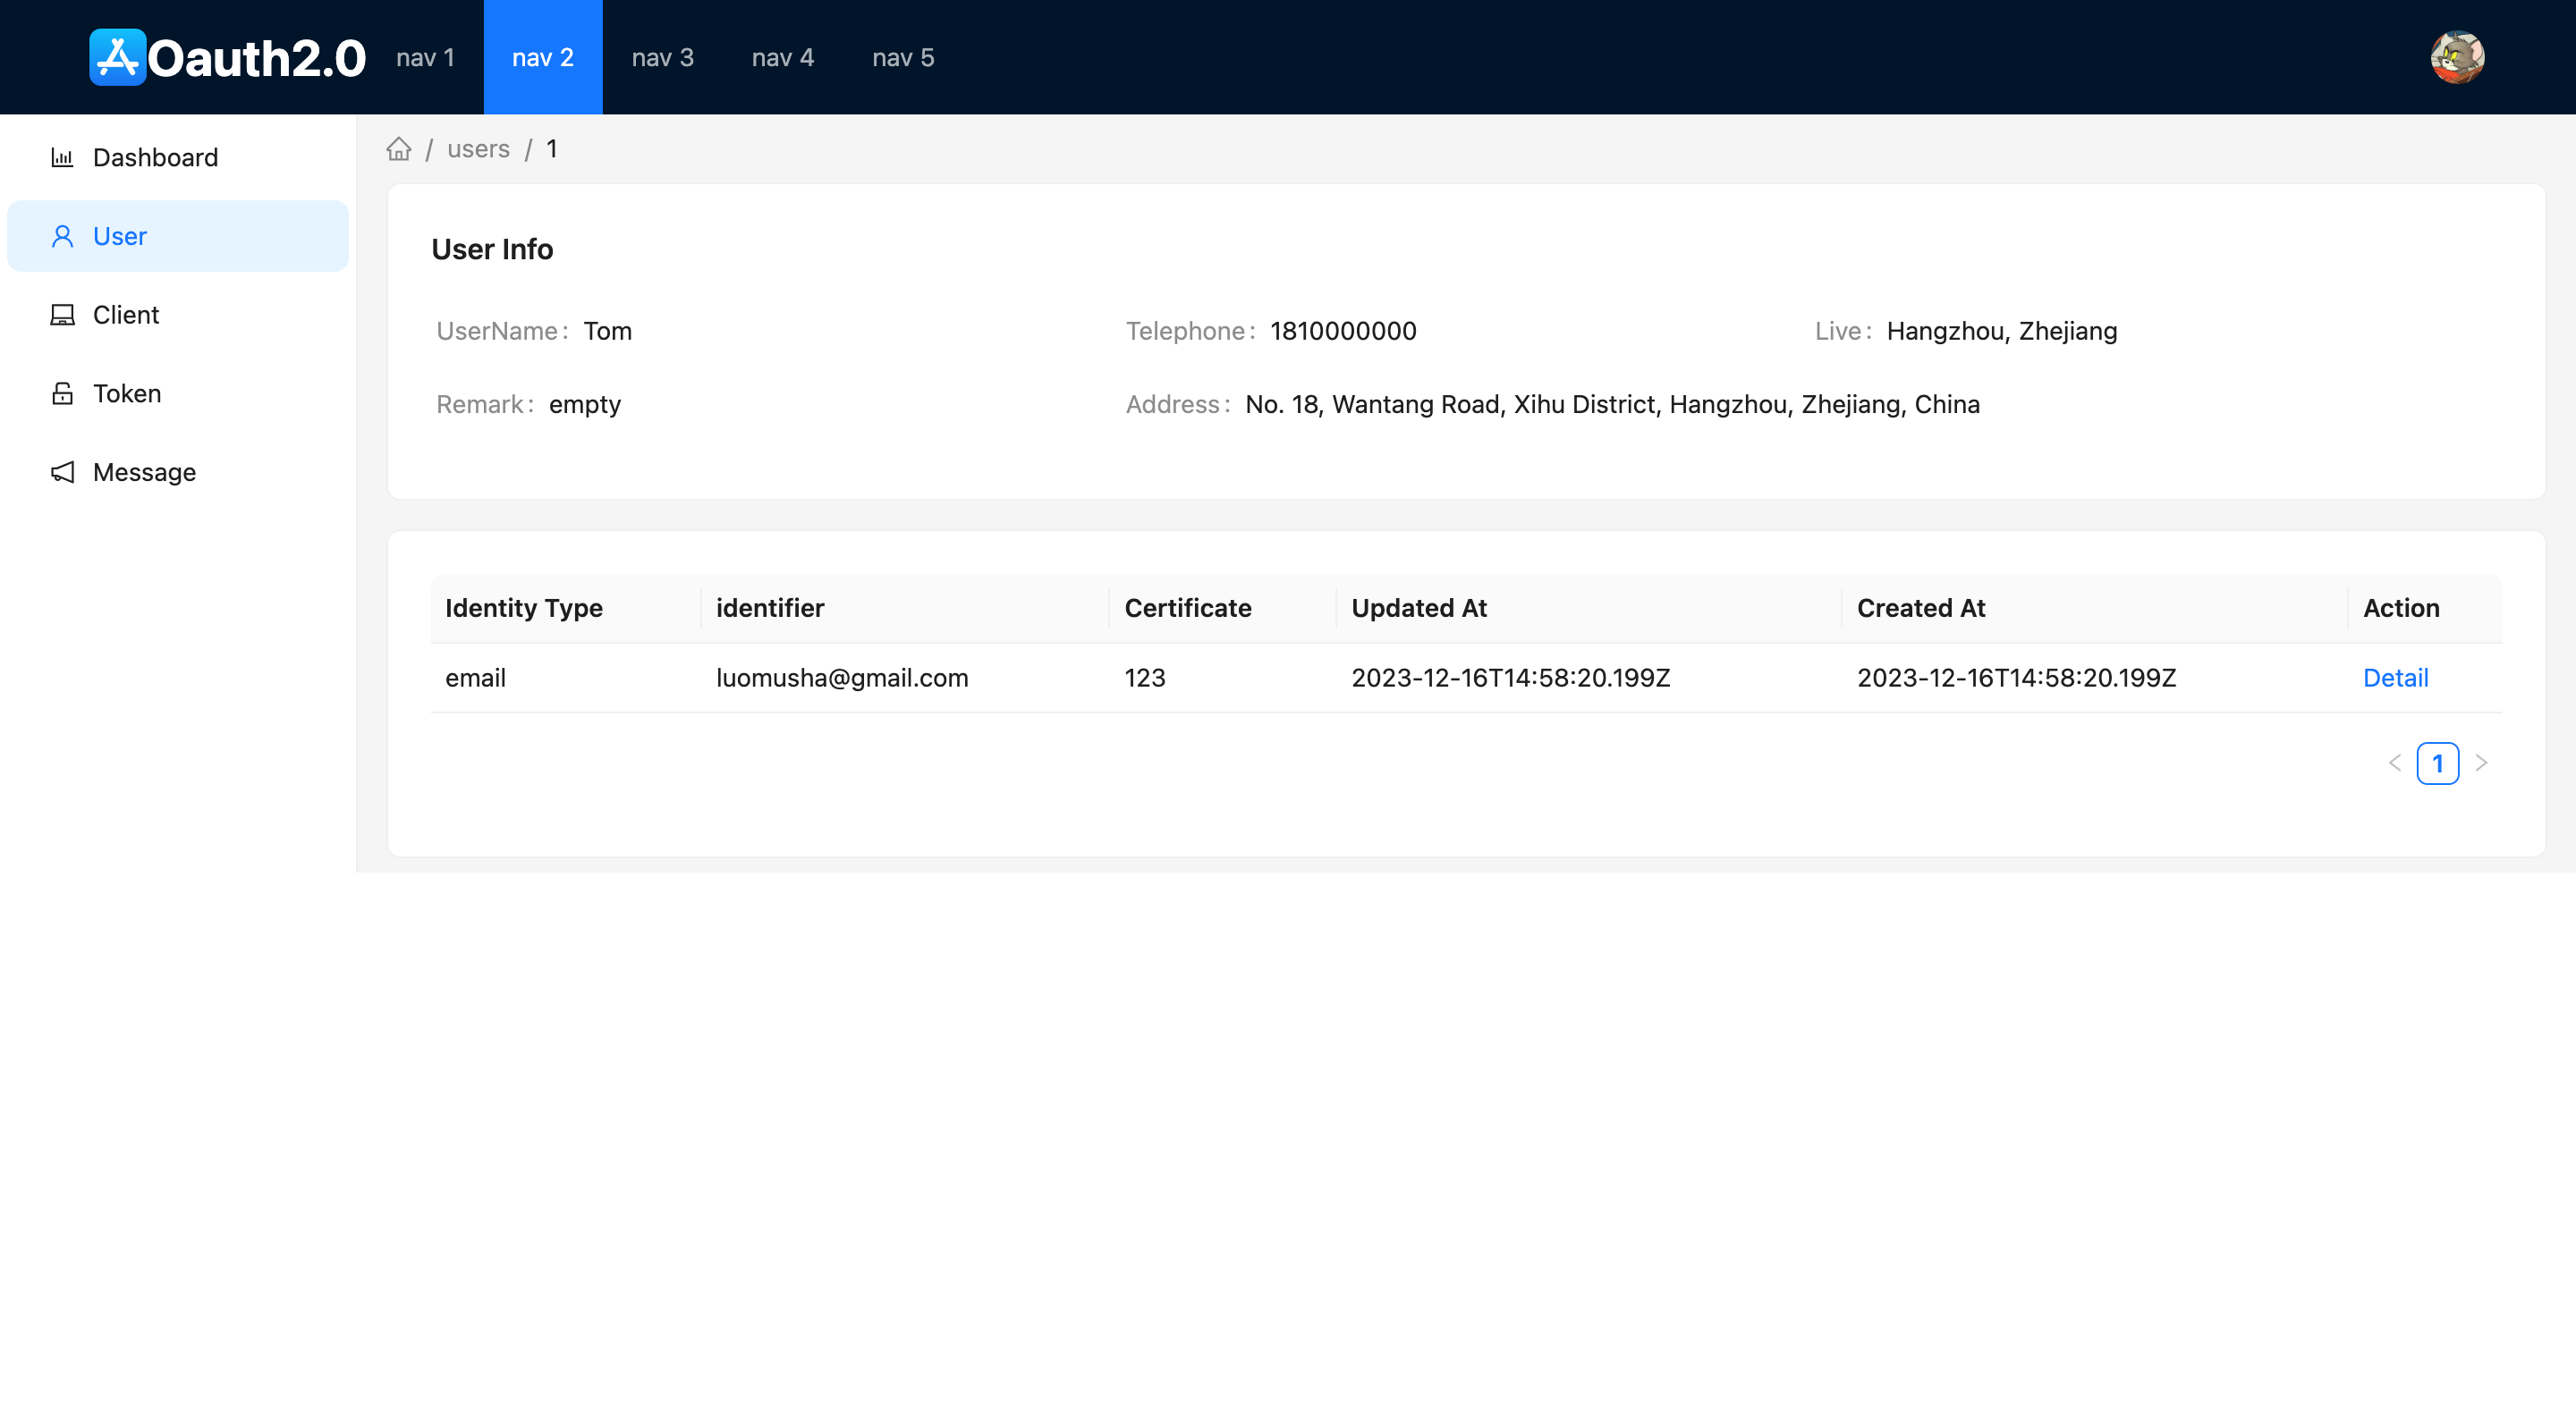Click the luomusha@gmail.com identifier cell
The width and height of the screenshot is (2576, 1409).
coord(841,679)
